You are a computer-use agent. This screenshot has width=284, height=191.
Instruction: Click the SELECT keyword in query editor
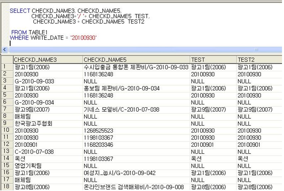(x=20, y=11)
